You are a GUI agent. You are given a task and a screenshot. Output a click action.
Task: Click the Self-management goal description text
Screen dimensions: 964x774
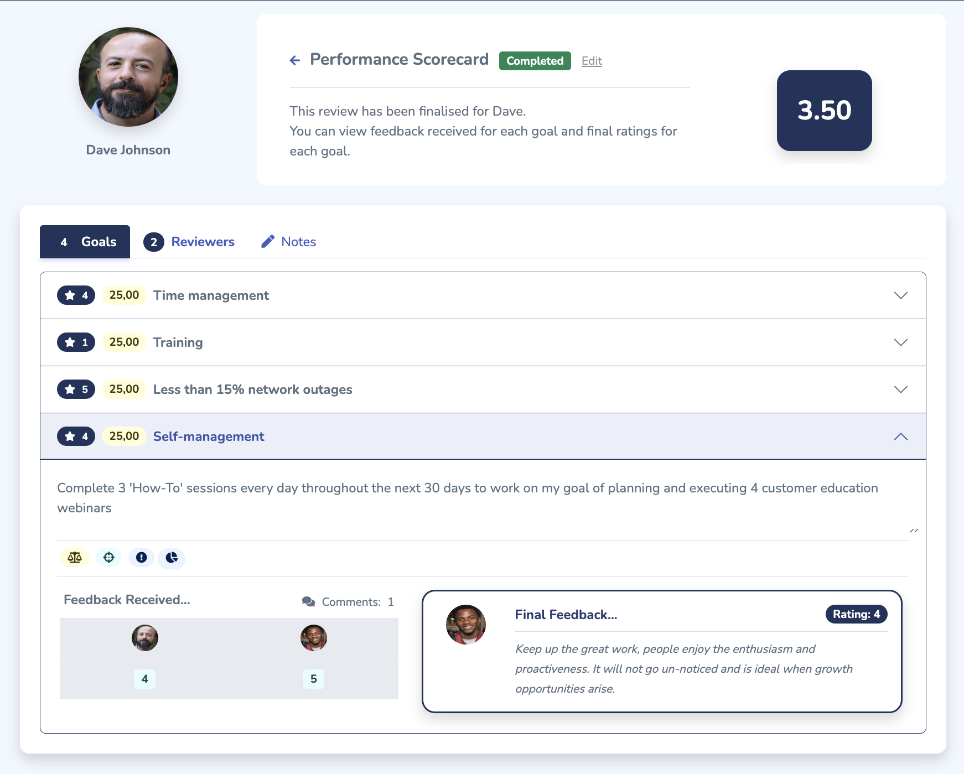pyautogui.click(x=468, y=498)
